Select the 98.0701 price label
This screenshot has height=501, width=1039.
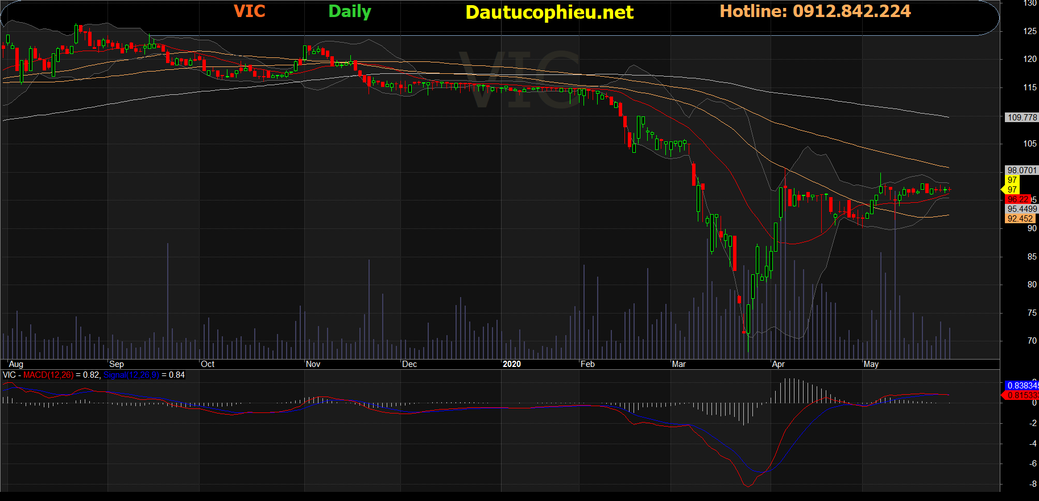pos(1021,170)
